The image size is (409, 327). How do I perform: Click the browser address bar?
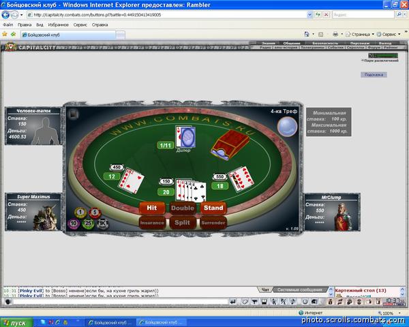pos(167,15)
